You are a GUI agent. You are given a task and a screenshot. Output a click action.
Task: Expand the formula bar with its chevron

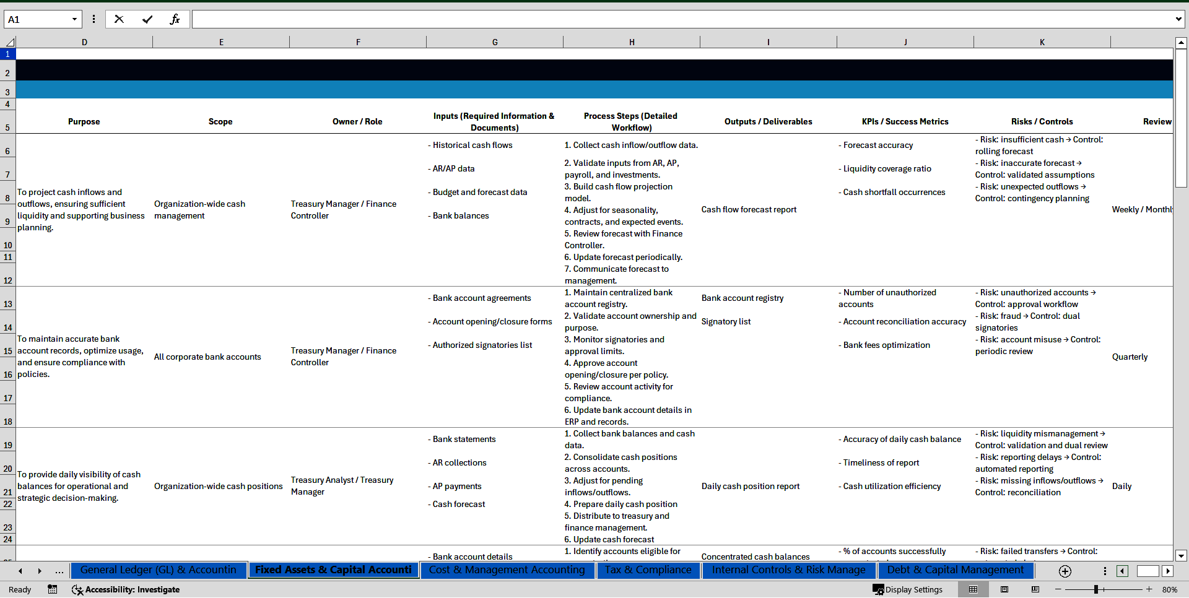pyautogui.click(x=1180, y=19)
